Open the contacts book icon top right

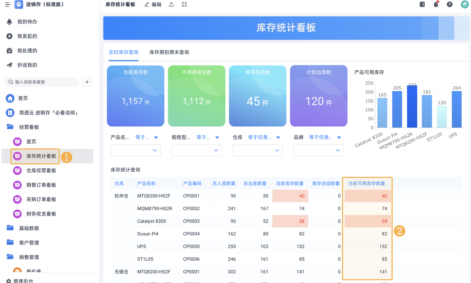coord(423,4)
